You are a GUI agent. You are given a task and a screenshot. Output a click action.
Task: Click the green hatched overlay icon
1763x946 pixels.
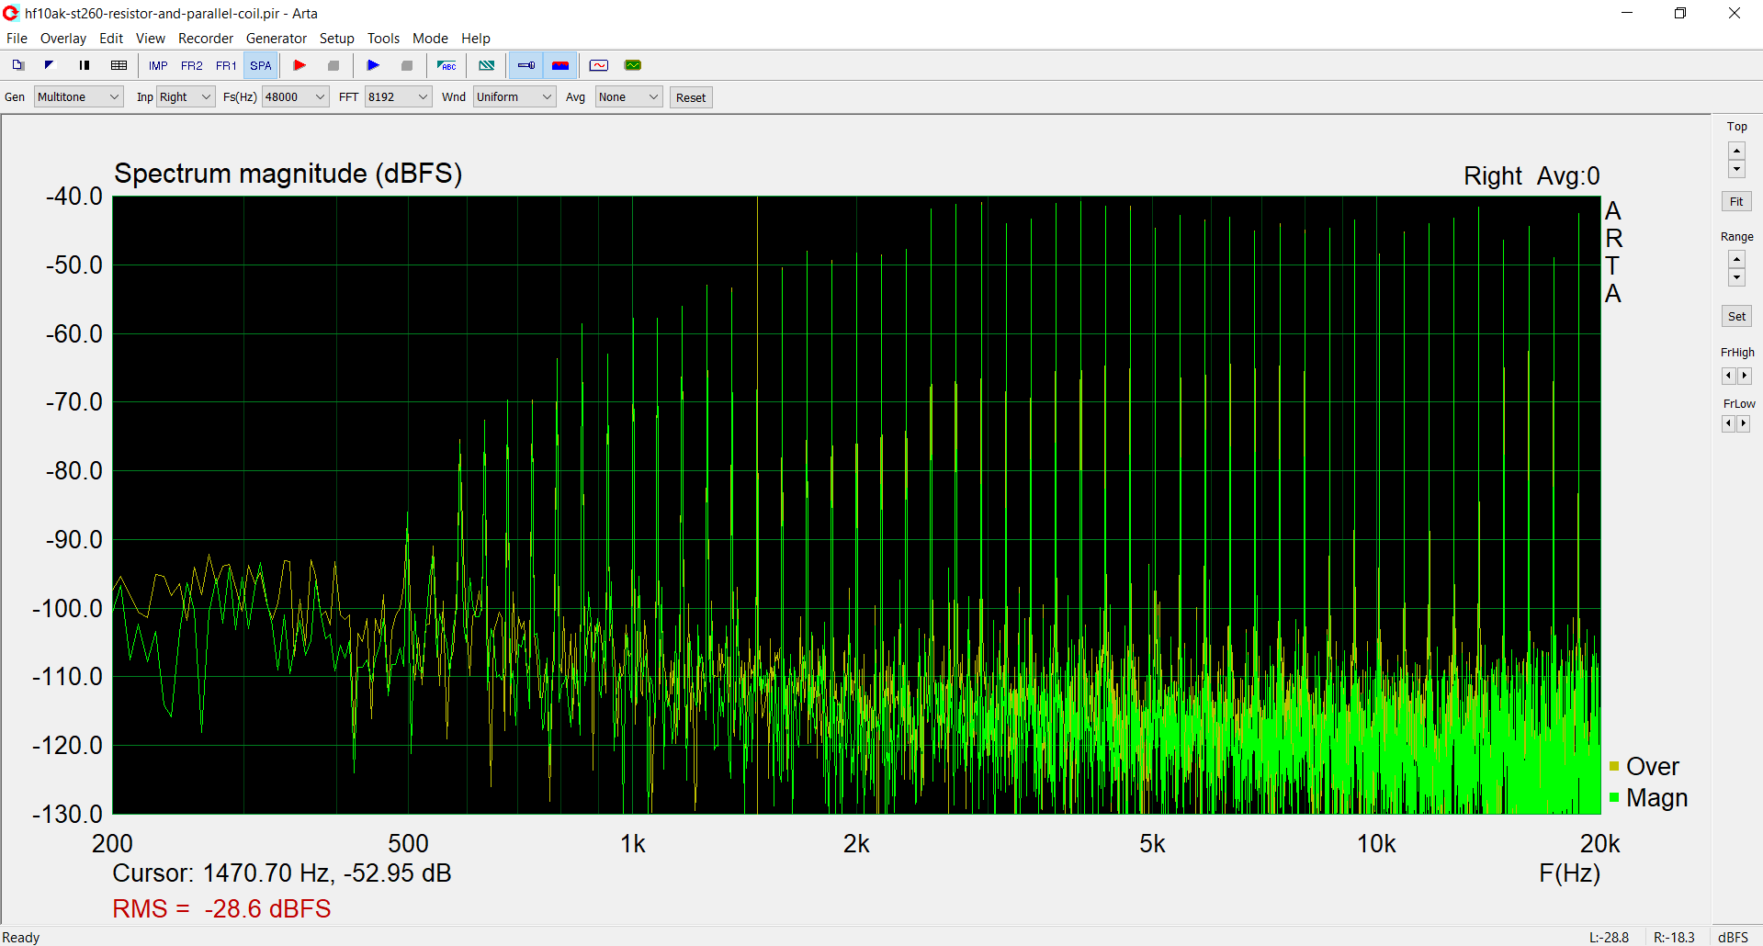click(x=487, y=65)
